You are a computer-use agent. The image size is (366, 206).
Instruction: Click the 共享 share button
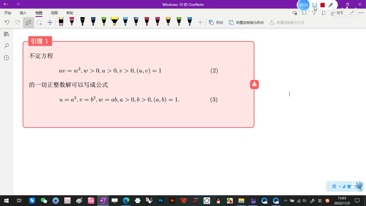[337, 13]
